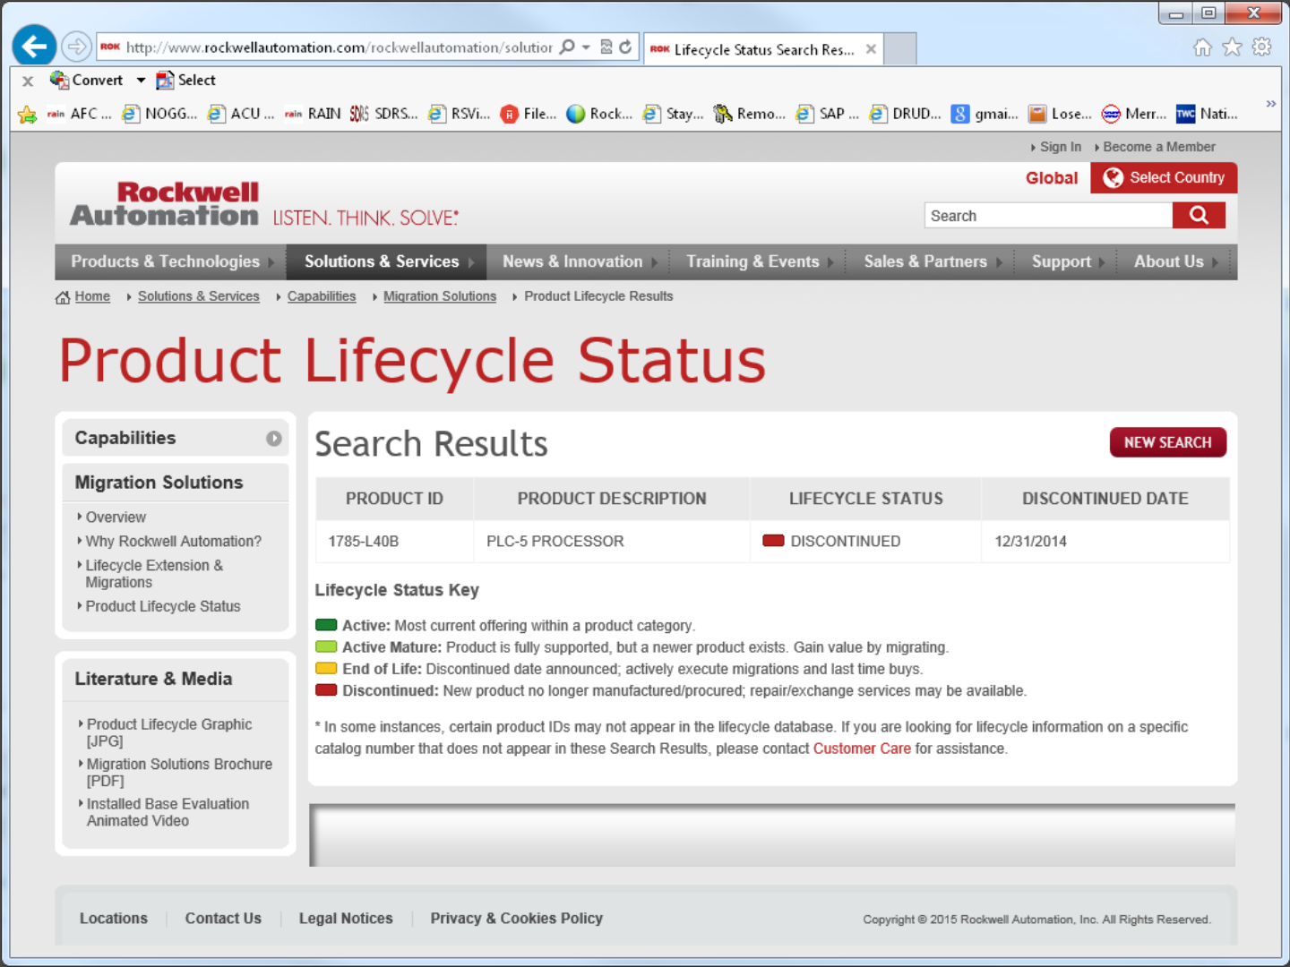Open the Products & Technologies menu
1290x967 pixels.
[x=170, y=261]
